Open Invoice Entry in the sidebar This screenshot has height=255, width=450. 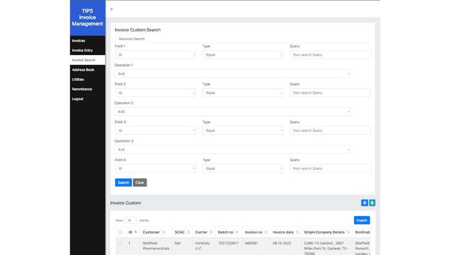[87, 50]
